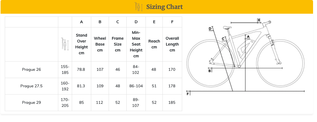Viewport: 317px width, 122px height.
Task: Click the Frame Size cm column header
Action: pos(118,44)
